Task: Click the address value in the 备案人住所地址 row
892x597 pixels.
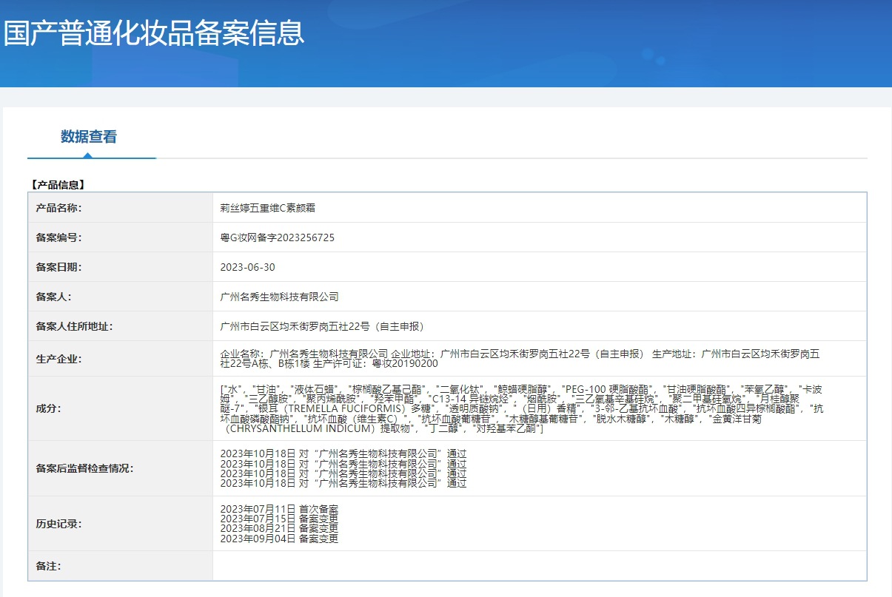Action: pos(322,326)
